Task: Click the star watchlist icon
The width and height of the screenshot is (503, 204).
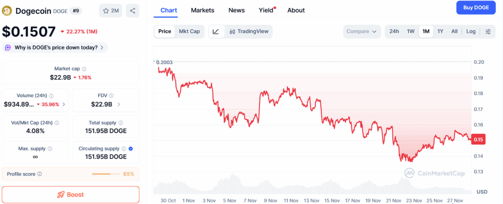Action: (x=106, y=10)
